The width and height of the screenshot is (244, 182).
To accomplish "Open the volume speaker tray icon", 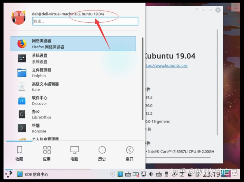I will pos(151,174).
